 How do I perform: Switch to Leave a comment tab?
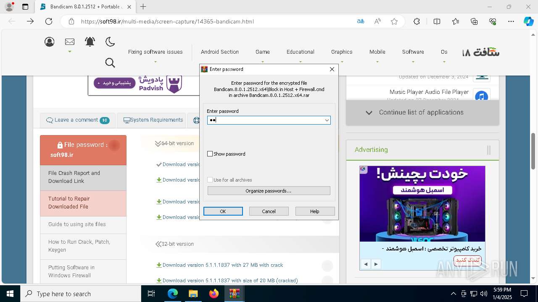(x=77, y=120)
